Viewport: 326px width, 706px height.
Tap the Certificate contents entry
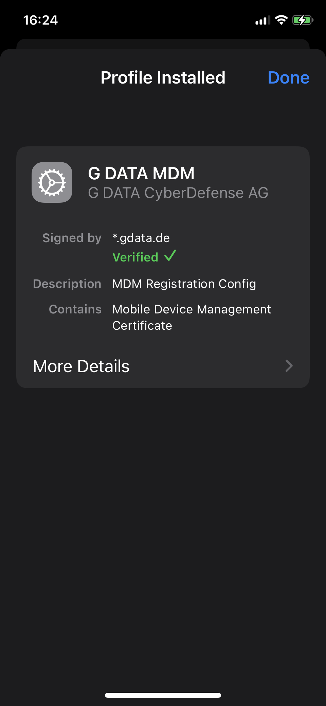click(x=142, y=326)
